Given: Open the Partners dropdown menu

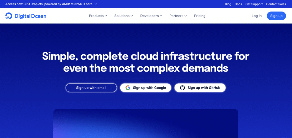Looking at the screenshot, I should [x=178, y=16].
